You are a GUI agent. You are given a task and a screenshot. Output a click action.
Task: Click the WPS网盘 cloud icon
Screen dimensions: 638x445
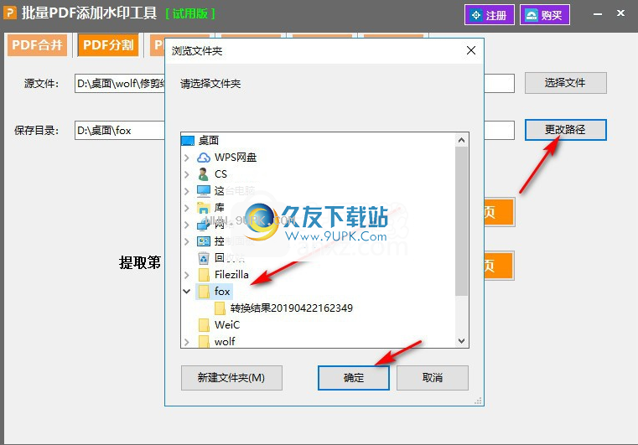(204, 158)
